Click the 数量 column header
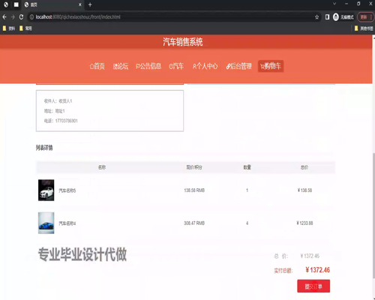Viewport: 375px width, 300px height. click(247, 167)
